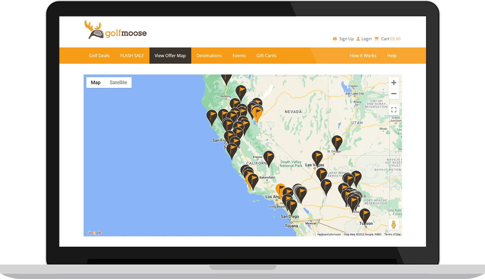Zoom in on the map
This screenshot has height=279, width=485.
click(394, 82)
